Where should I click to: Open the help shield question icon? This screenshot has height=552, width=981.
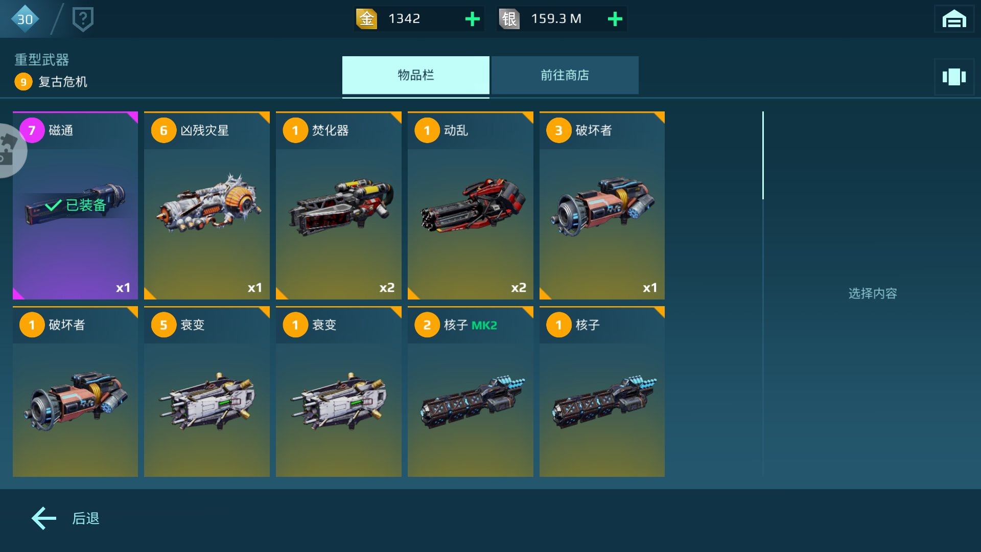(83, 19)
